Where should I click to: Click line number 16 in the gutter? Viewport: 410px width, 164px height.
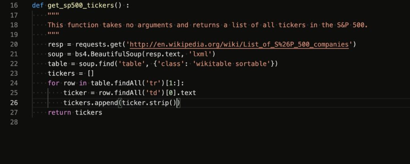point(13,6)
